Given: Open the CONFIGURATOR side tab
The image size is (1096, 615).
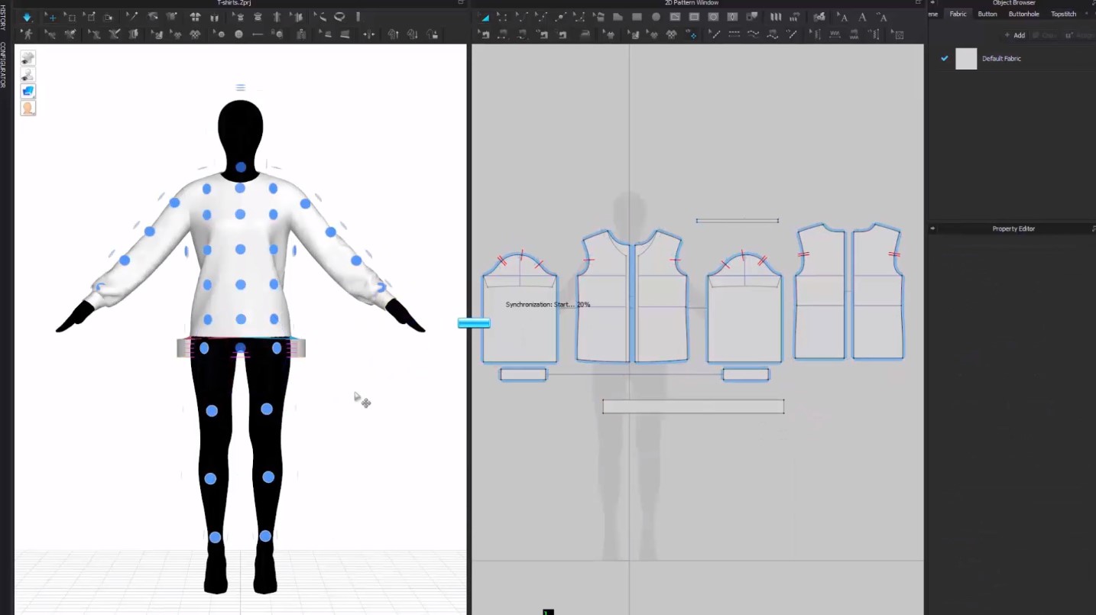Looking at the screenshot, I should click(4, 65).
